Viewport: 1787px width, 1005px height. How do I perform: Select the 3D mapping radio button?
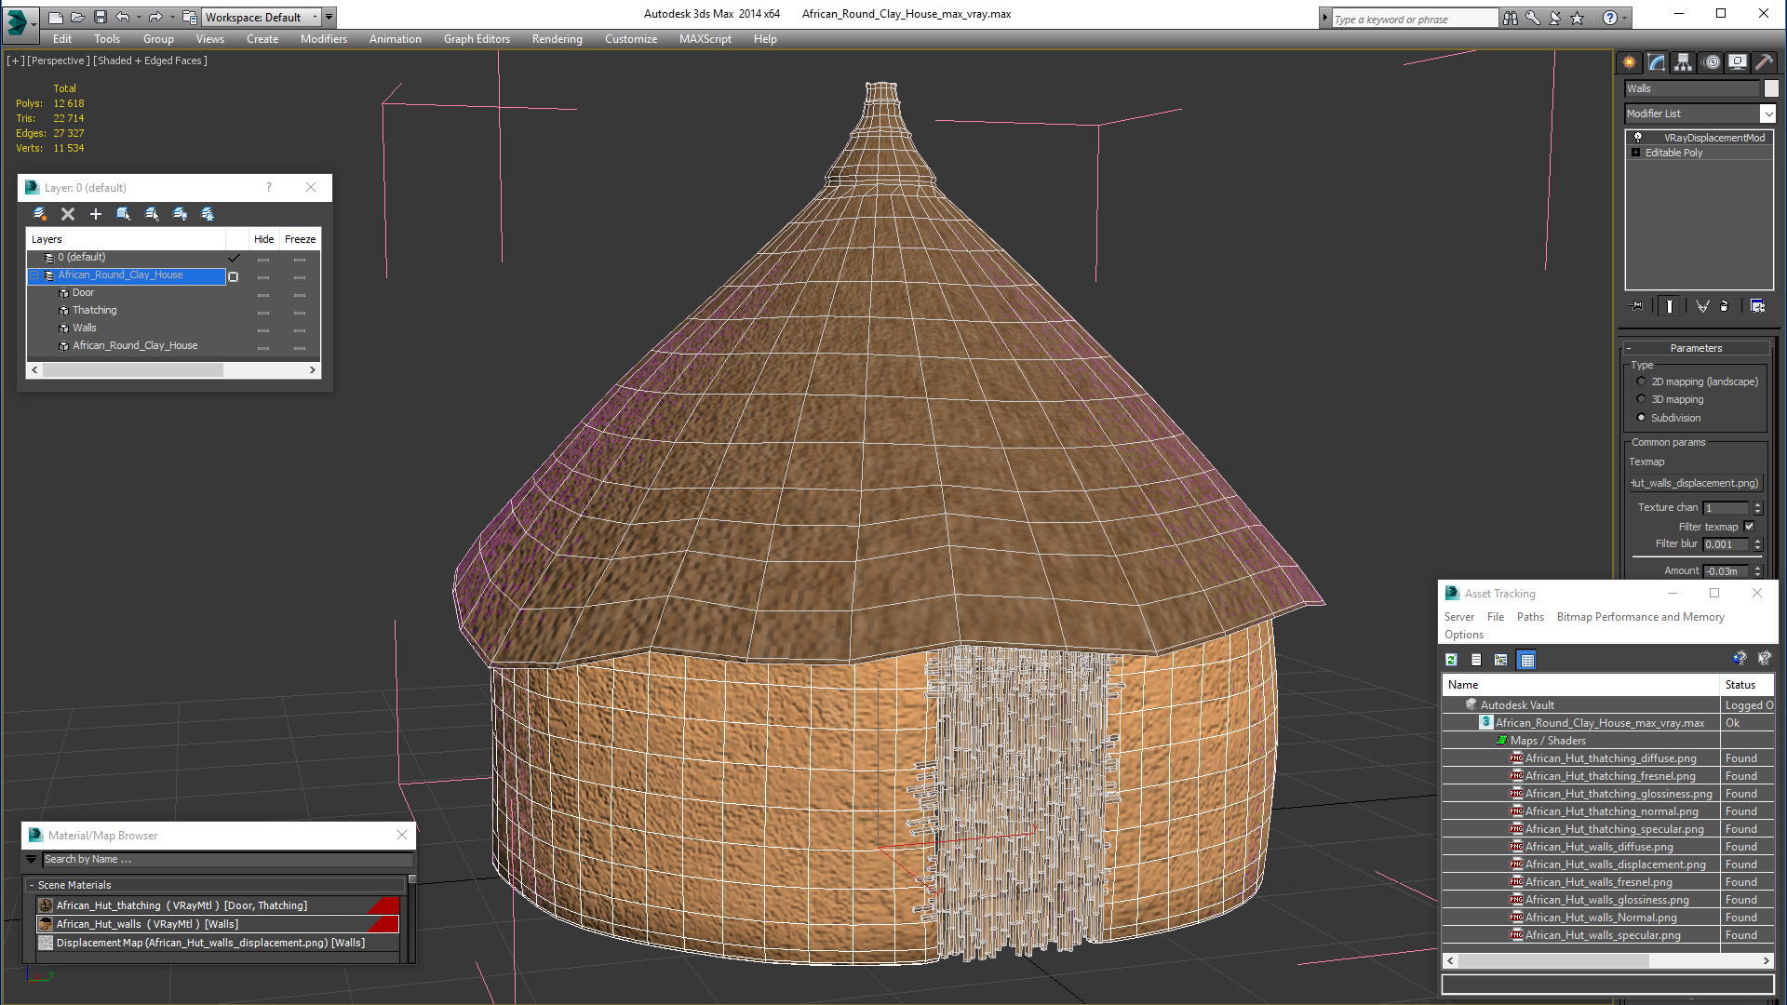1641,399
